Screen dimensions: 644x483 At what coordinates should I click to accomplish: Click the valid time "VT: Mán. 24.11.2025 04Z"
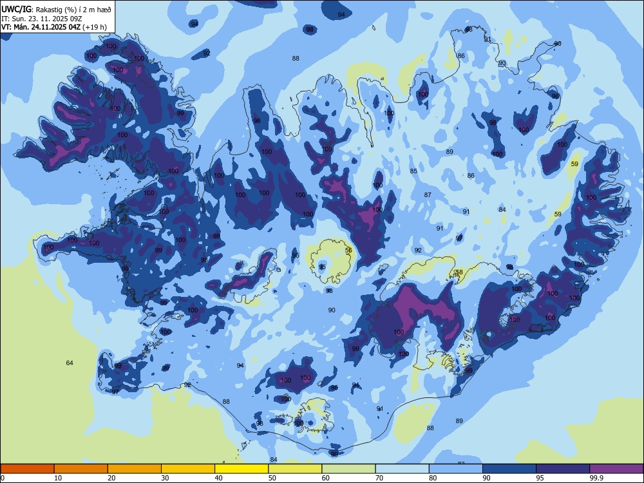coord(41,27)
